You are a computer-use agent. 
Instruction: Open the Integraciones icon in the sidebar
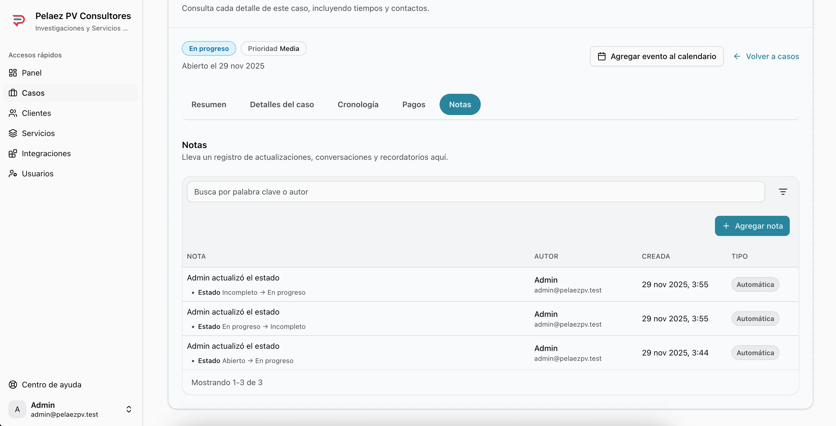[13, 153]
